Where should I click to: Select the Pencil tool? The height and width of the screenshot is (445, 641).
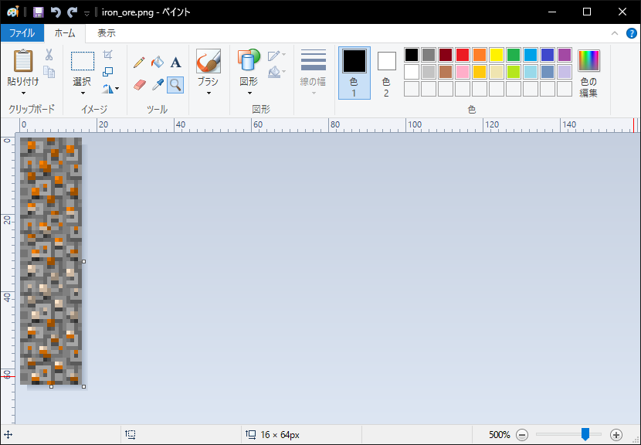139,63
